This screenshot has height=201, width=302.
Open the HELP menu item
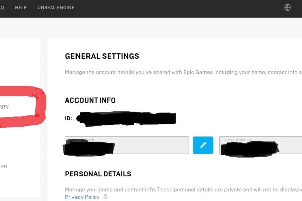coord(21,8)
